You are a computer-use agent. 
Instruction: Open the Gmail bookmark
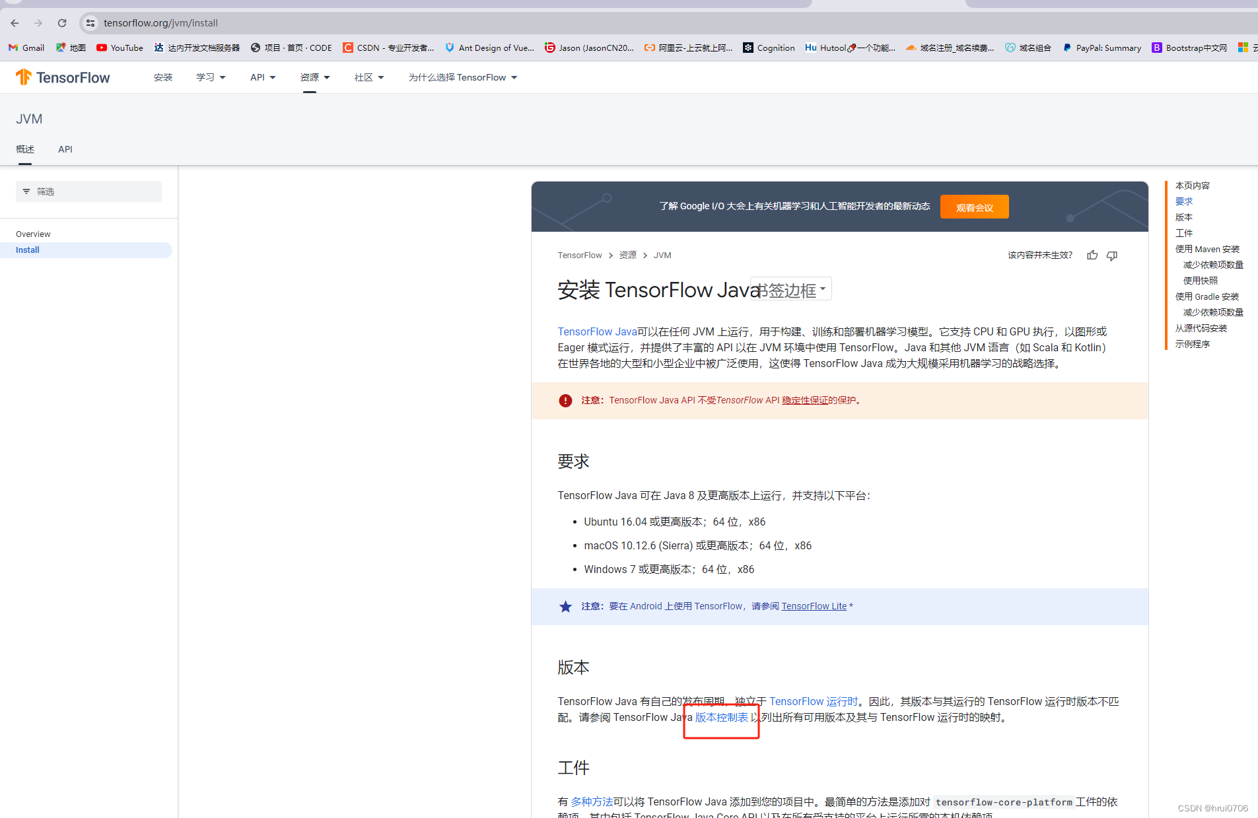tap(25, 48)
